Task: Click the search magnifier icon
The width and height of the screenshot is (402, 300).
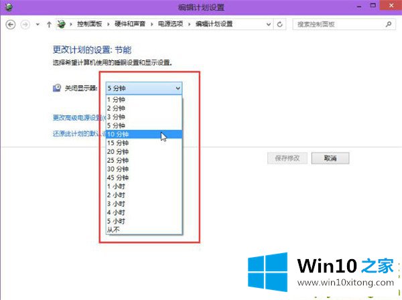Action: pos(389,24)
